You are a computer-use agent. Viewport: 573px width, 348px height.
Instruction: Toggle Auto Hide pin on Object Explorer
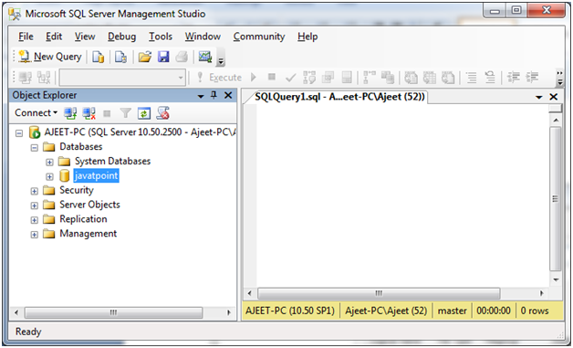click(214, 96)
